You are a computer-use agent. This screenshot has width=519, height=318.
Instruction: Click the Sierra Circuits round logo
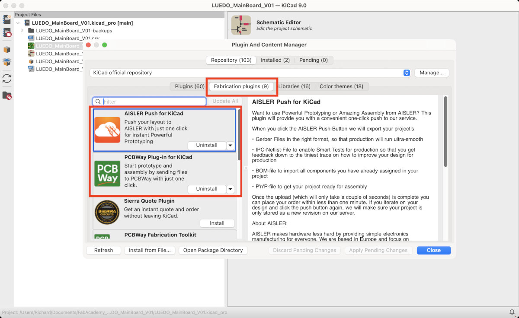(107, 212)
